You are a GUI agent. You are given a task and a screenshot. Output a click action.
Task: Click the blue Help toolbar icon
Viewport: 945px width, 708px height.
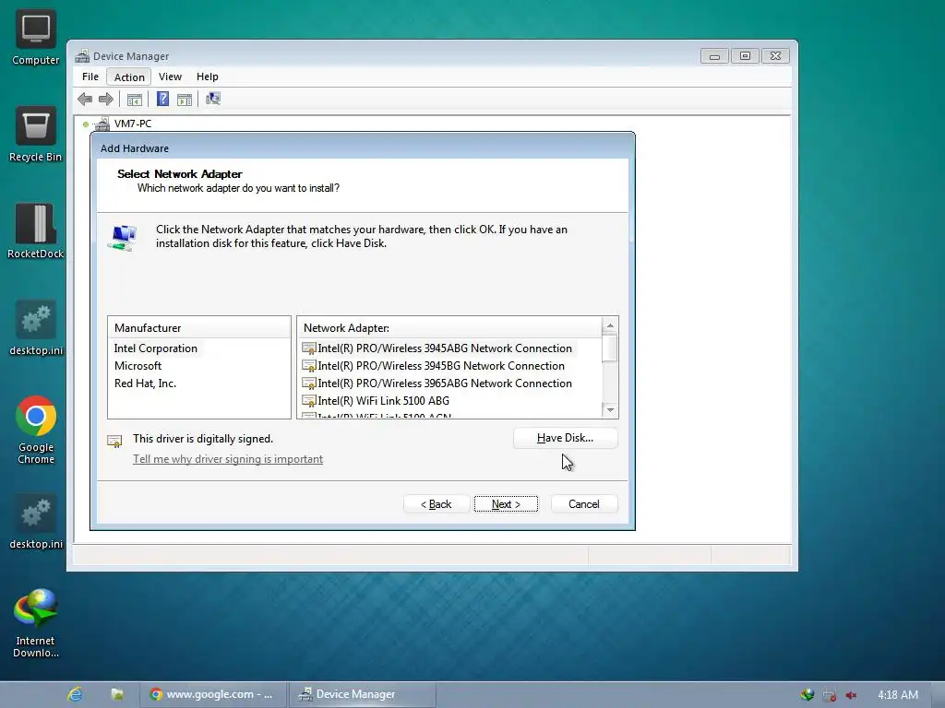tap(162, 99)
